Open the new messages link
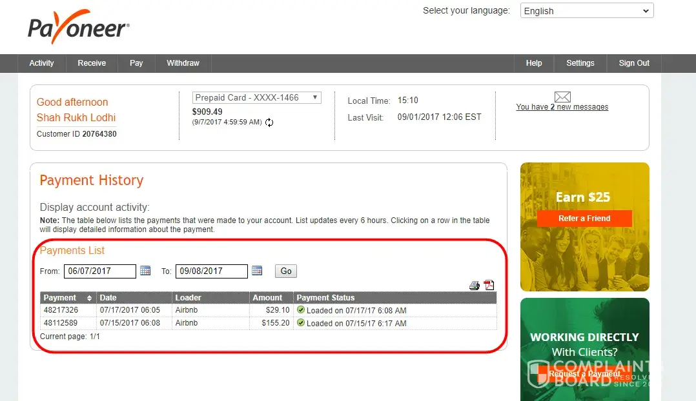 [x=562, y=107]
